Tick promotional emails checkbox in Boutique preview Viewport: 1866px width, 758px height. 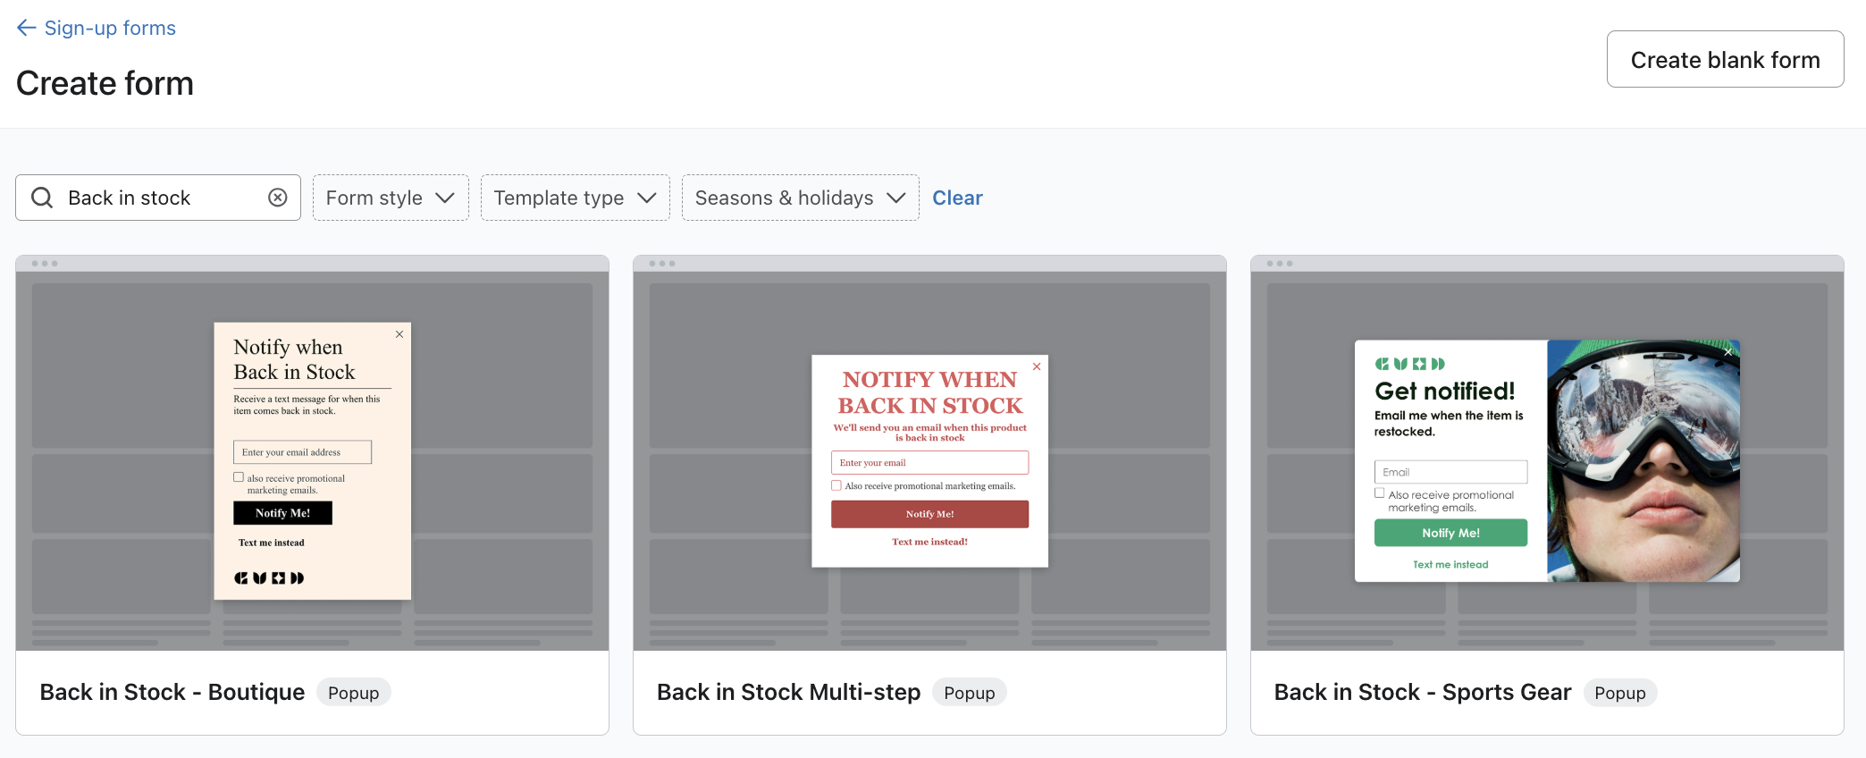click(239, 477)
